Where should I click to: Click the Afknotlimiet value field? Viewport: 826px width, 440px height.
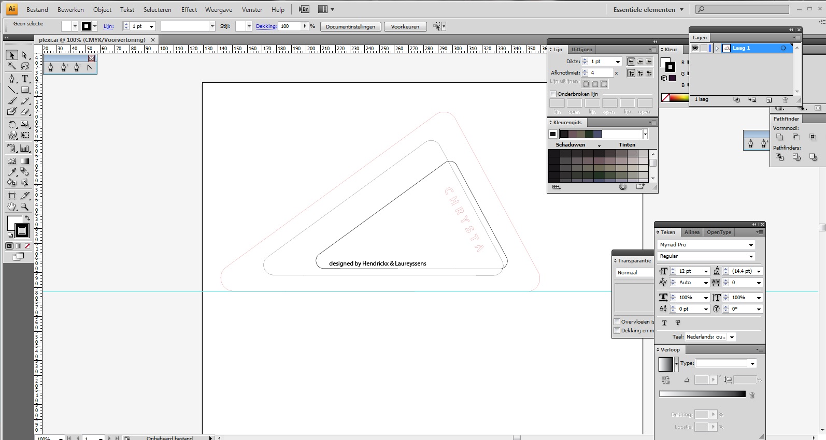601,73
